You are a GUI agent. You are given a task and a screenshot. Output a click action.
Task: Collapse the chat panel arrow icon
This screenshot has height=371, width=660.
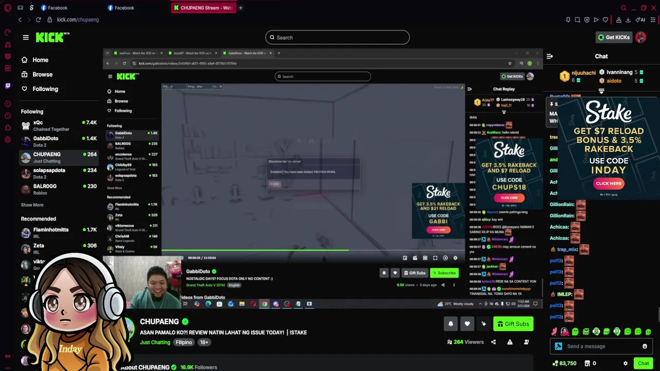coord(550,56)
